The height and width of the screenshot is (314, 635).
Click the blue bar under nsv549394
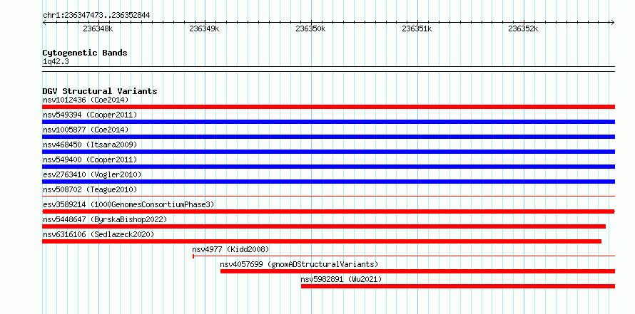click(x=328, y=122)
